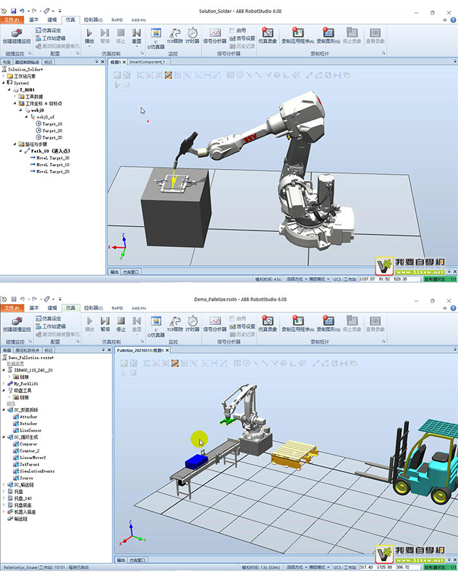Expand the My_Forklift node in the Demo_Palletize tree
The width and height of the screenshot is (458, 577).
pos(4,383)
